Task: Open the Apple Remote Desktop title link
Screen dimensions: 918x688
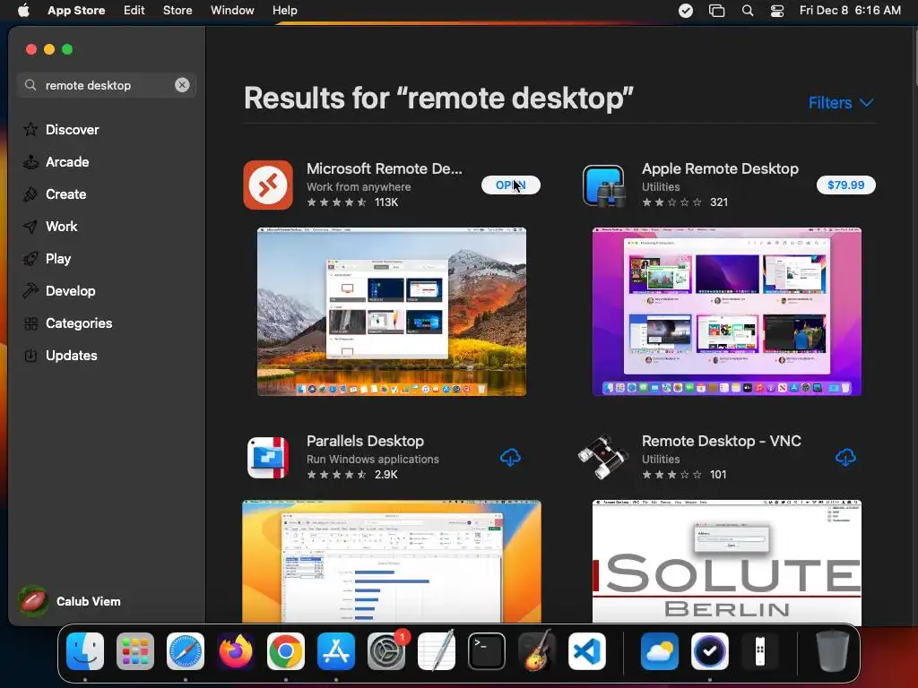Action: point(720,168)
